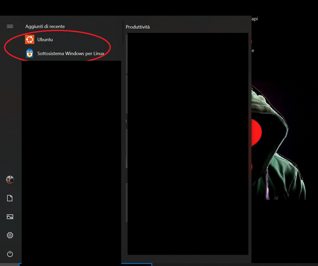Open the user account avatar
This screenshot has width=318, height=266.
[10, 180]
